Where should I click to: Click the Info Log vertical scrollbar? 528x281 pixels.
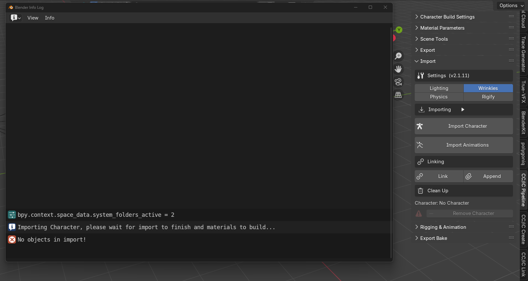click(391, 142)
